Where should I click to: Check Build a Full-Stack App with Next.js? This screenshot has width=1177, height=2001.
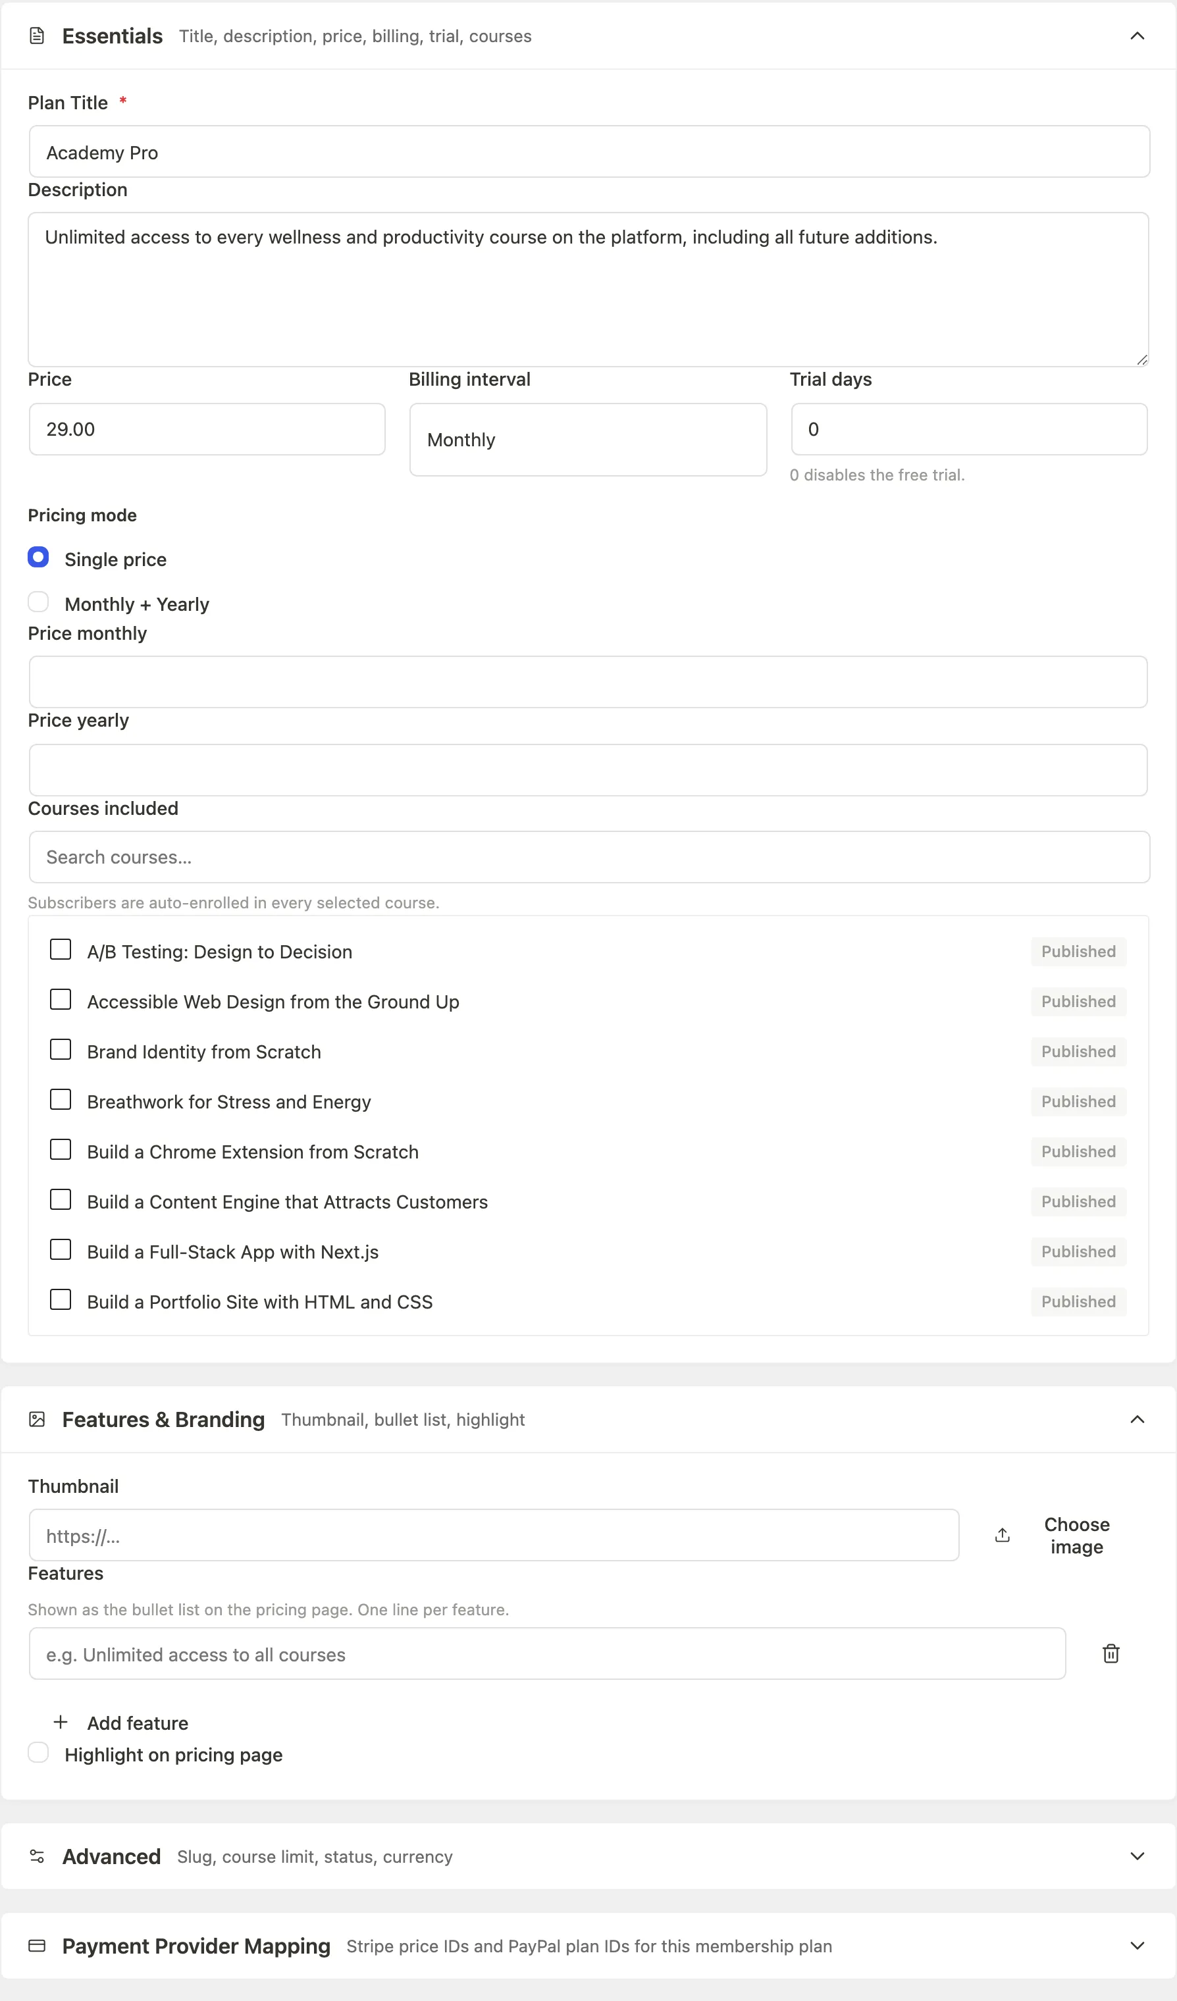(x=61, y=1250)
